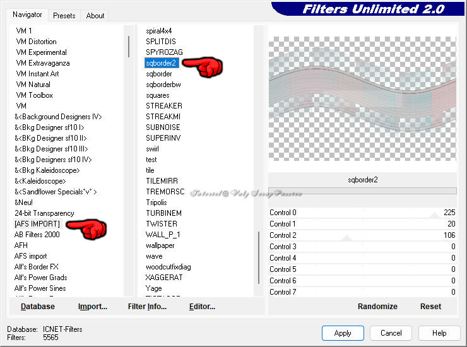Viewport: 467px width, 347px height.
Task: Reset the filter controls
Action: pyautogui.click(x=430, y=307)
